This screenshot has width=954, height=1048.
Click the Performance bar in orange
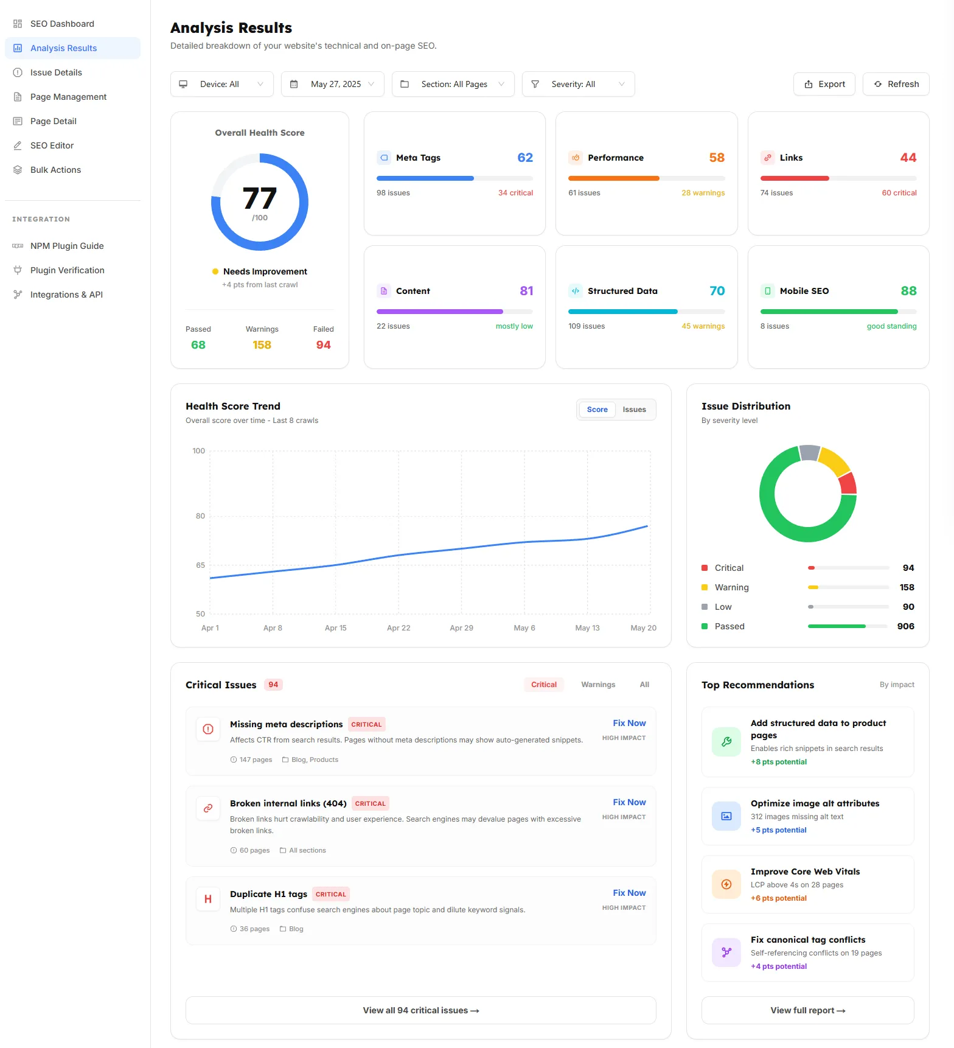tap(614, 178)
